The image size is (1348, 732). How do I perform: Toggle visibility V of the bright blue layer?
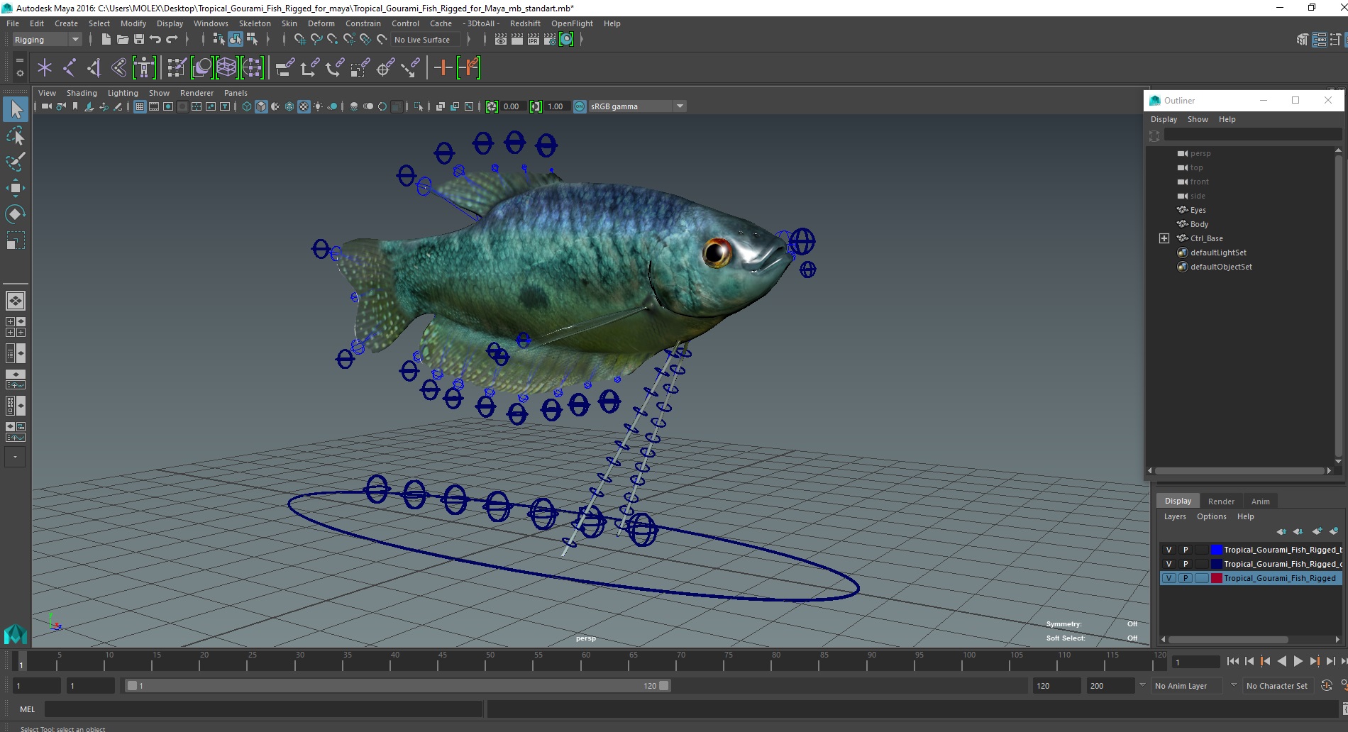pyautogui.click(x=1169, y=550)
